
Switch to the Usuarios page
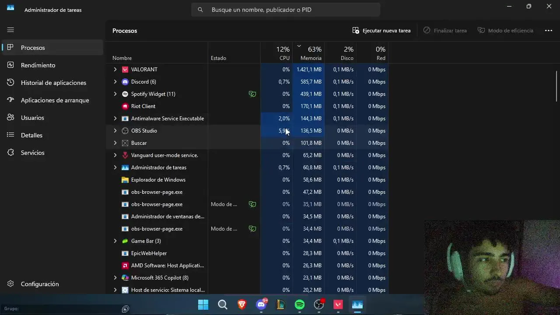[52, 118]
